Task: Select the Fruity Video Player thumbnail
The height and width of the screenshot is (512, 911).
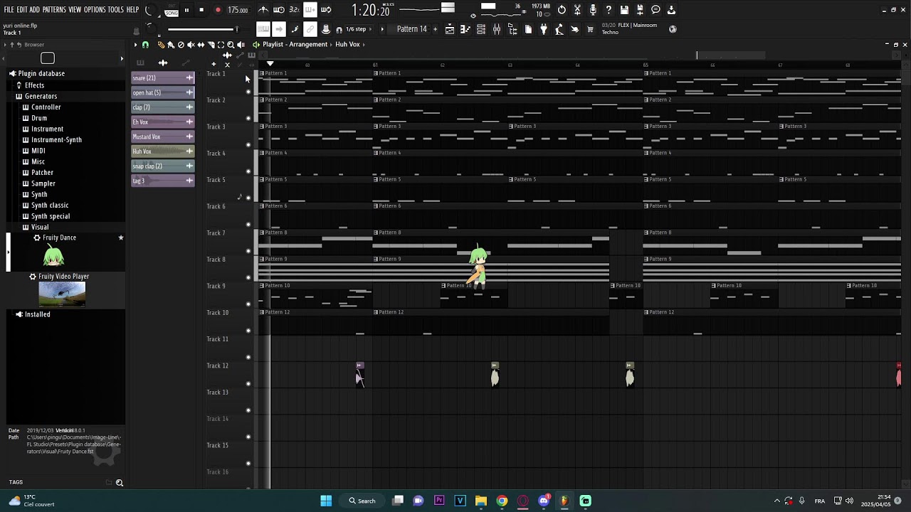Action: click(62, 294)
